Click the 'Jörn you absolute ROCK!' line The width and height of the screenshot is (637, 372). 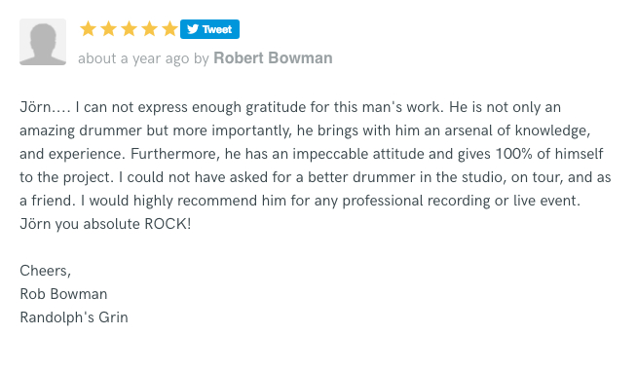click(x=105, y=224)
